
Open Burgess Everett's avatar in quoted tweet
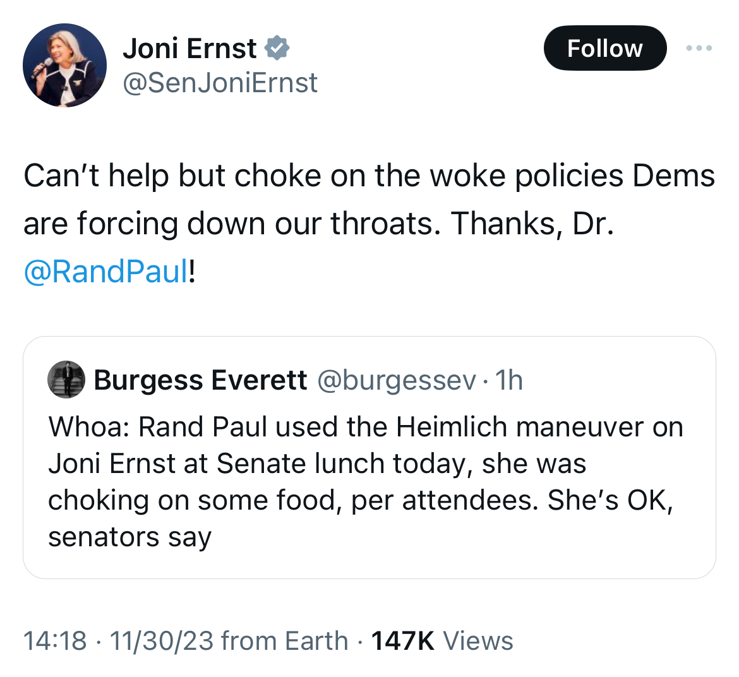(66, 380)
